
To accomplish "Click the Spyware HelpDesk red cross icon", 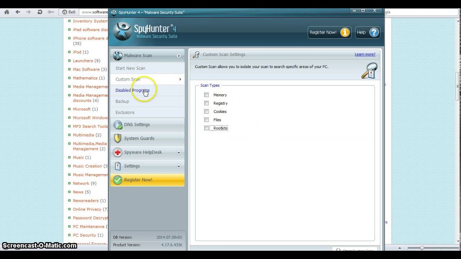I will 118,153.
